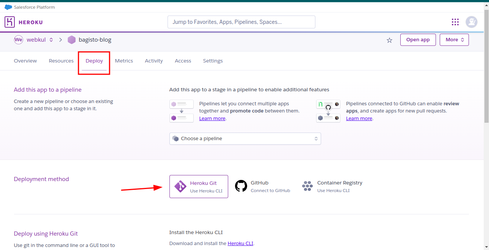Switch to the Resources tab
This screenshot has height=250, width=489.
pyautogui.click(x=61, y=61)
